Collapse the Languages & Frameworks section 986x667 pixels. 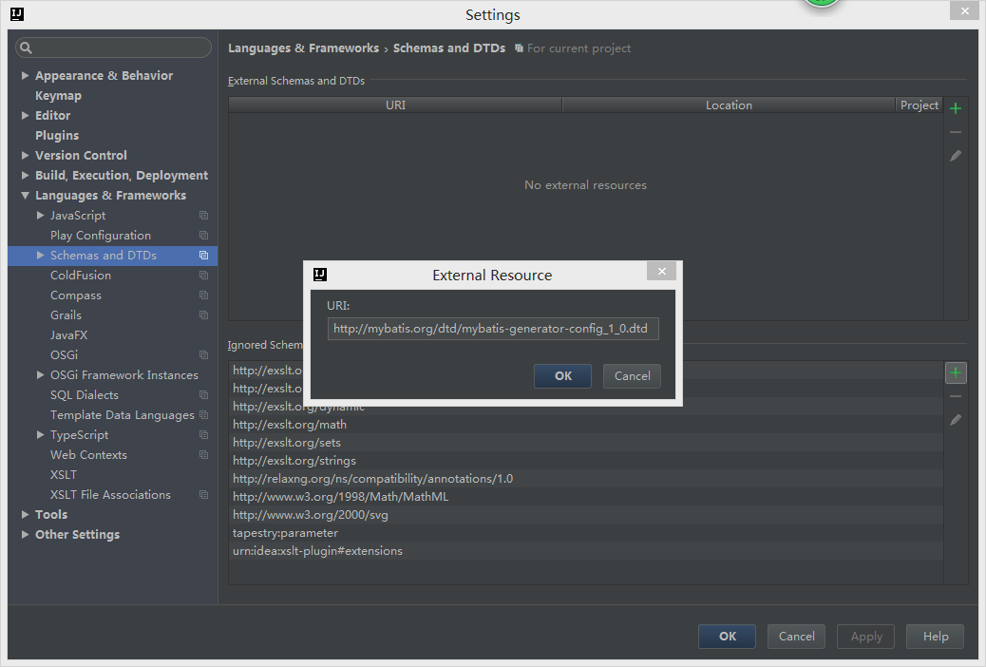[x=25, y=195]
